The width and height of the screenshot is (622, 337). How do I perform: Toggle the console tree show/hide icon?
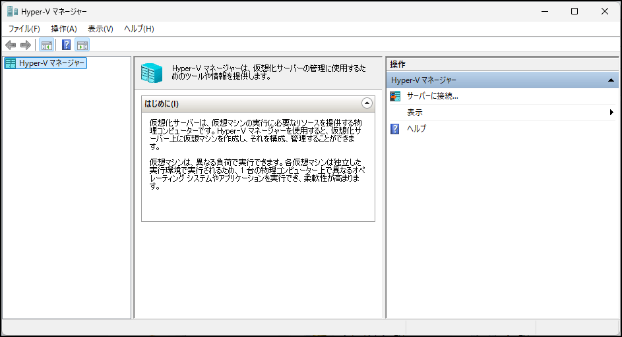click(x=46, y=45)
